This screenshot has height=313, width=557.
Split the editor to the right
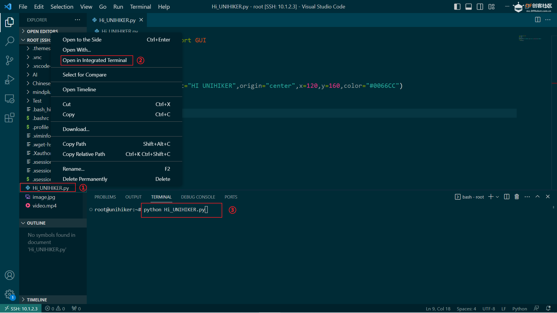click(x=538, y=20)
